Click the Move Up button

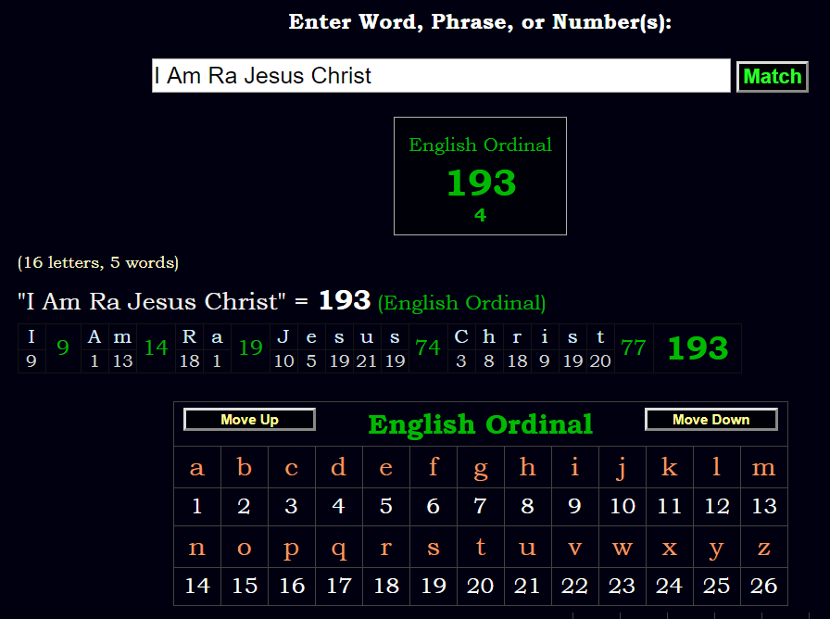click(x=248, y=419)
